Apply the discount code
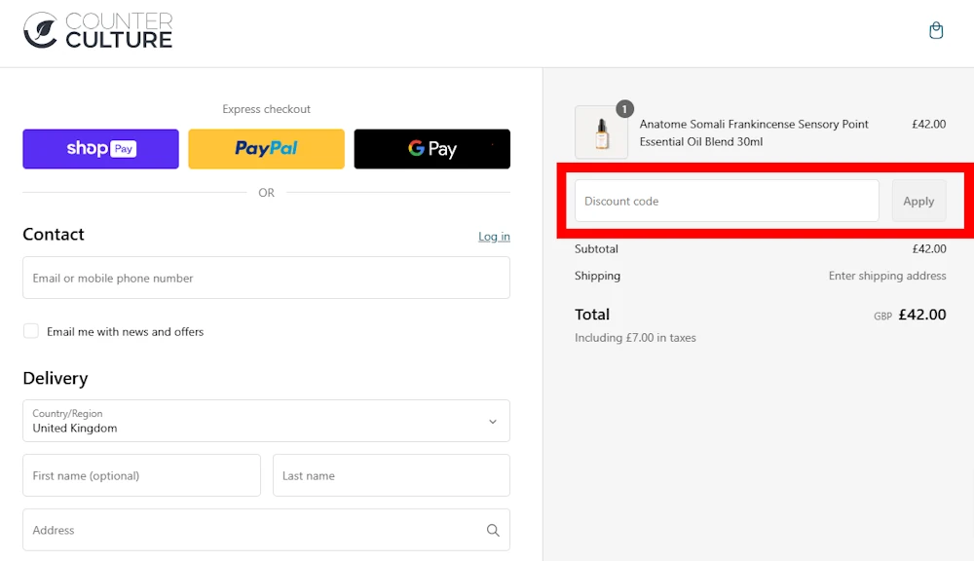This screenshot has width=974, height=561. pyautogui.click(x=918, y=201)
